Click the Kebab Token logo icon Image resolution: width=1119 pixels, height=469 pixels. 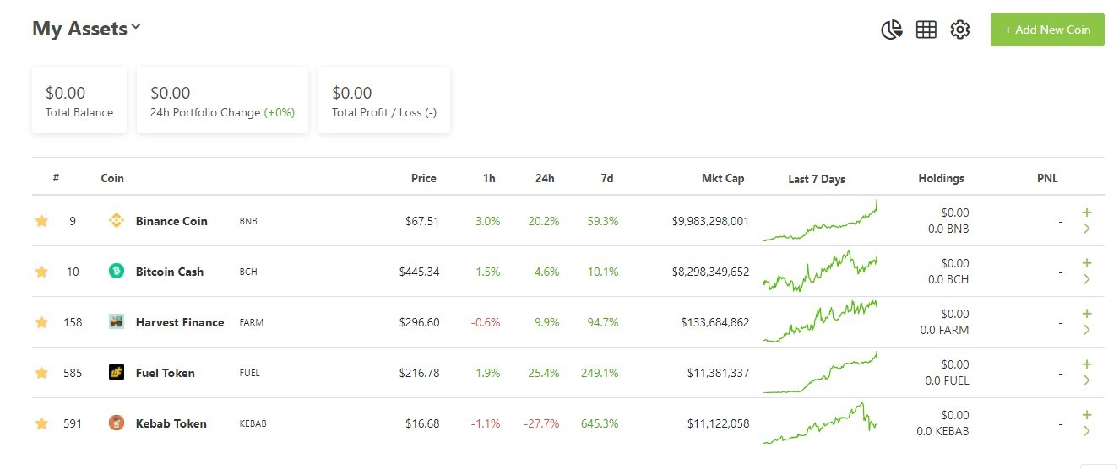click(117, 423)
